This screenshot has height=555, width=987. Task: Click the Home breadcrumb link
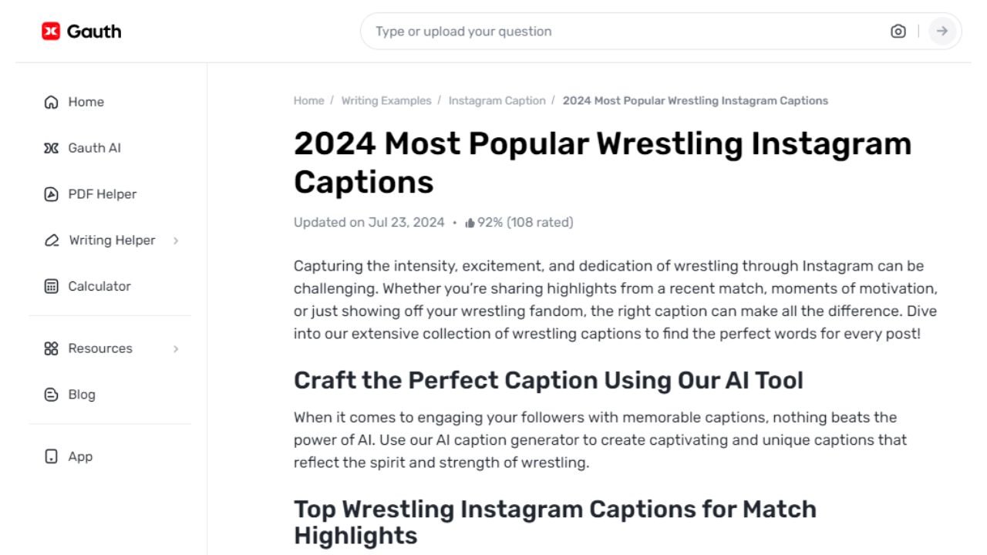308,100
